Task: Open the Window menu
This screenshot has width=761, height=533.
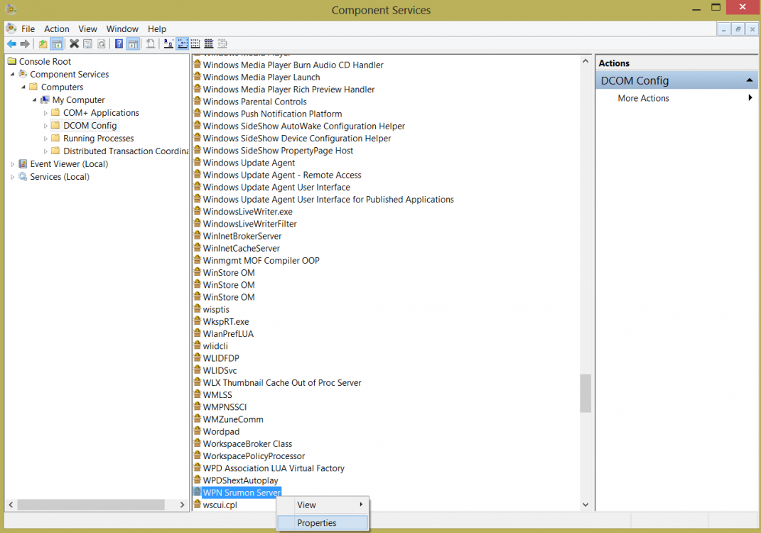Action: [122, 29]
